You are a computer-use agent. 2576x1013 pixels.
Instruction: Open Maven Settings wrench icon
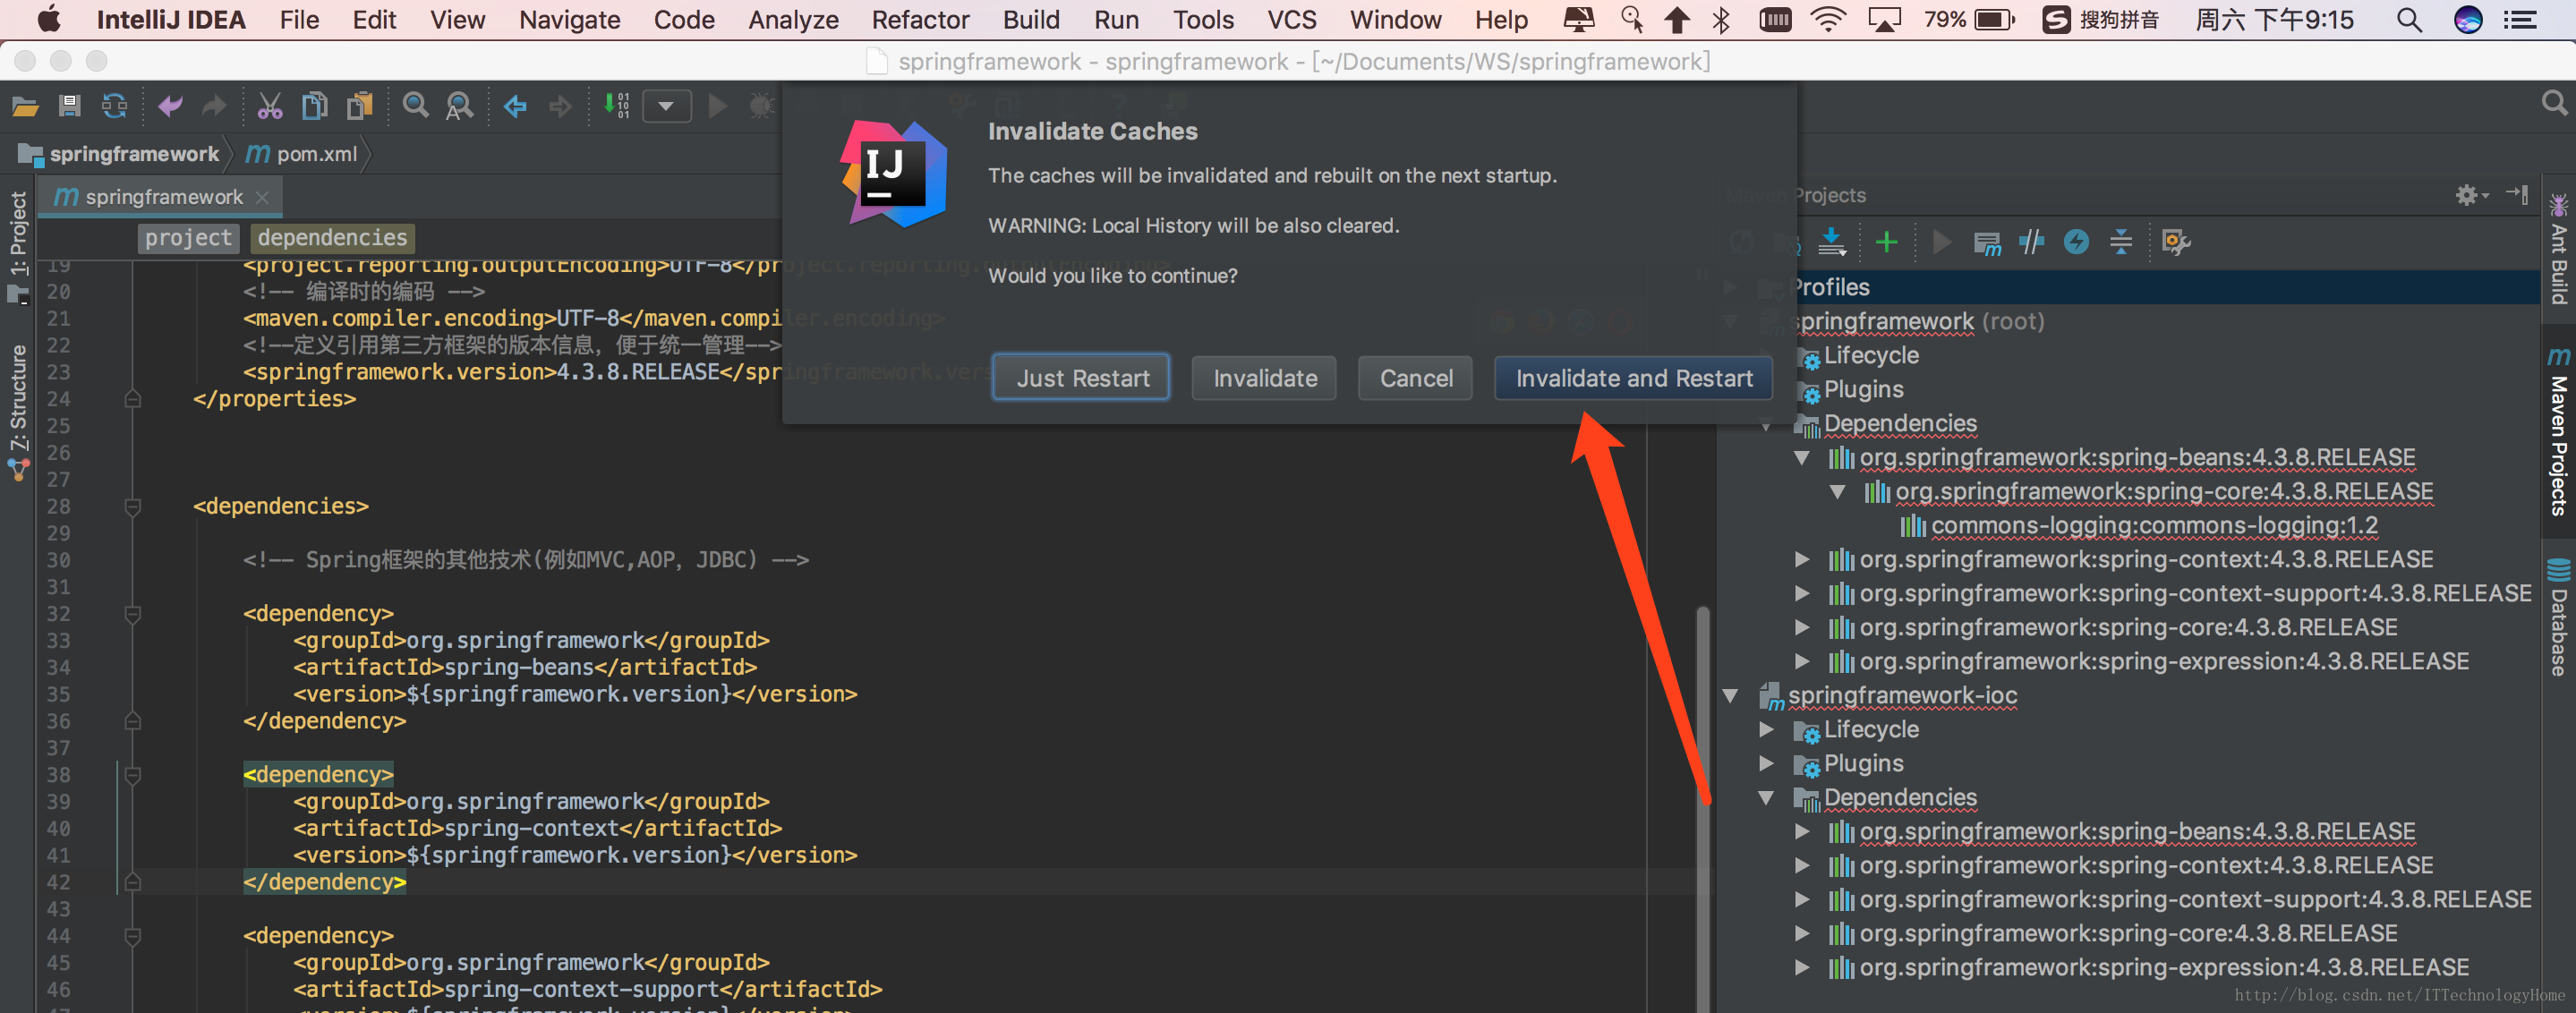click(x=2176, y=242)
